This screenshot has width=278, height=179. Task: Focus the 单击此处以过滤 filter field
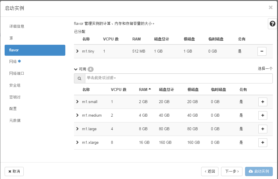coord(179,78)
